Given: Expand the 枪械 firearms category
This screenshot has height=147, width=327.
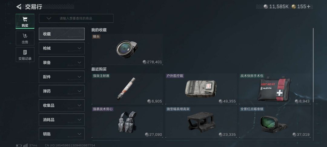Looking at the screenshot, I should [x=62, y=48].
